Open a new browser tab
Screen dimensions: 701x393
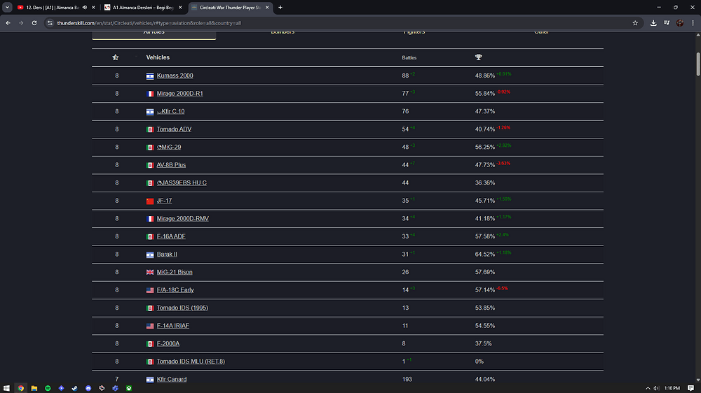[x=280, y=8]
